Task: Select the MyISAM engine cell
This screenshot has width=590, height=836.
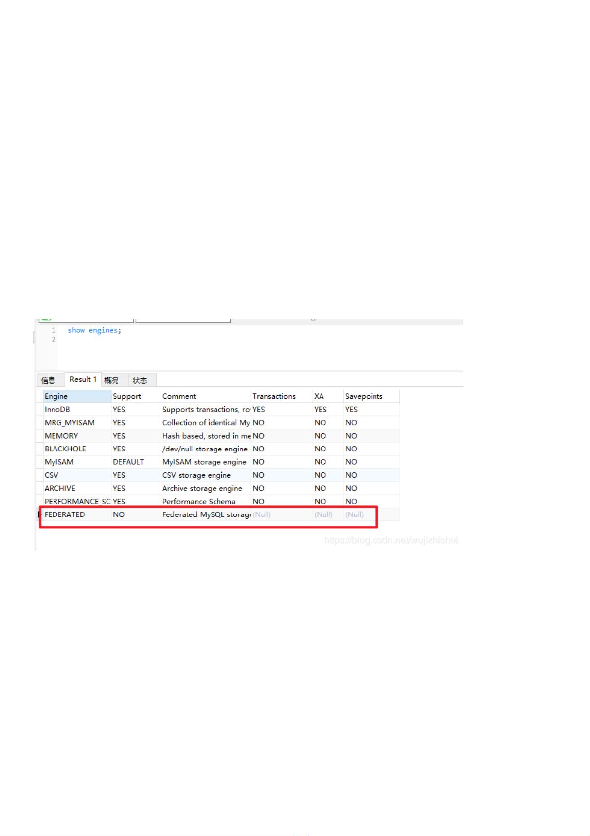Action: 77,462
